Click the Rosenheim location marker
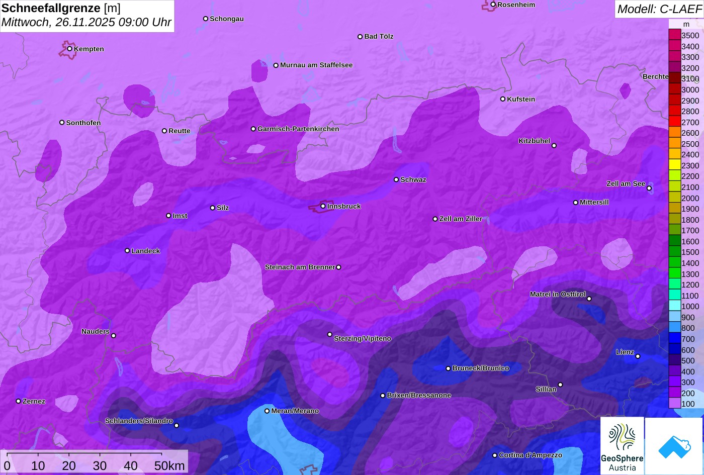The height and width of the screenshot is (475, 704). 493,5
